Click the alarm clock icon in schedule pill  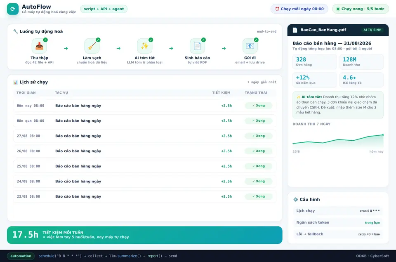(277, 9)
